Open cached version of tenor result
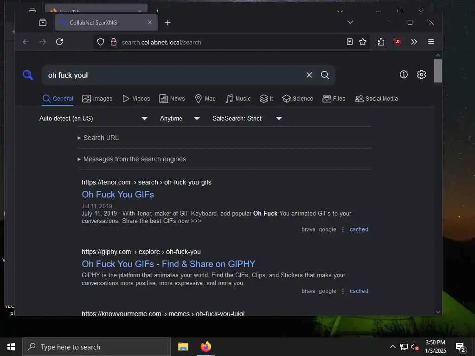This screenshot has width=475, height=356. click(359, 229)
